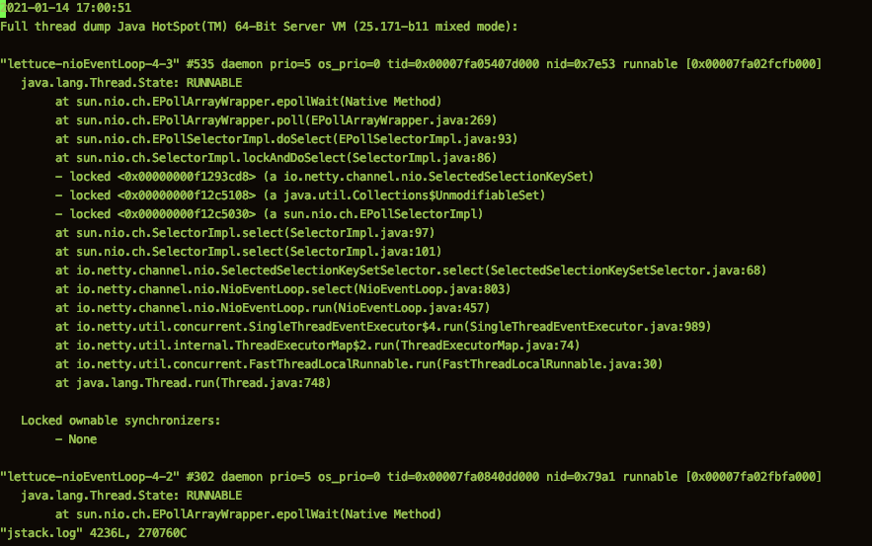Click the SelectorImpl.java:97 select line

pos(245,233)
